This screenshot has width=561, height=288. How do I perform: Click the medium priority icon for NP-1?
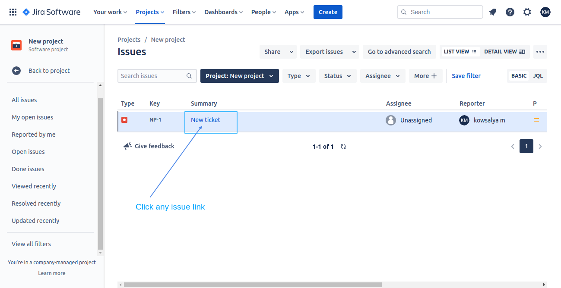click(x=536, y=120)
